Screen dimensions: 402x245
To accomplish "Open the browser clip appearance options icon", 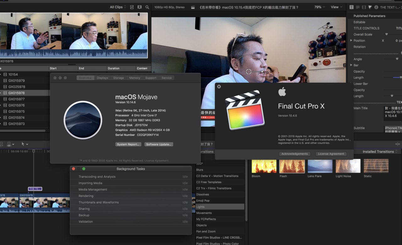I will click(x=132, y=7).
